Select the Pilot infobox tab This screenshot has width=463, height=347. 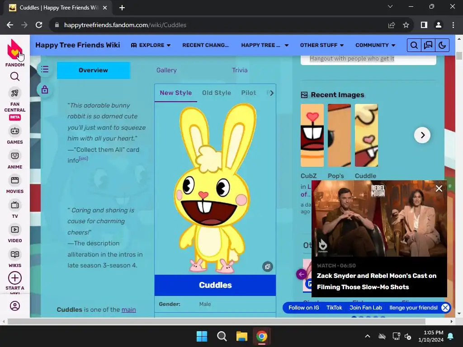click(249, 93)
